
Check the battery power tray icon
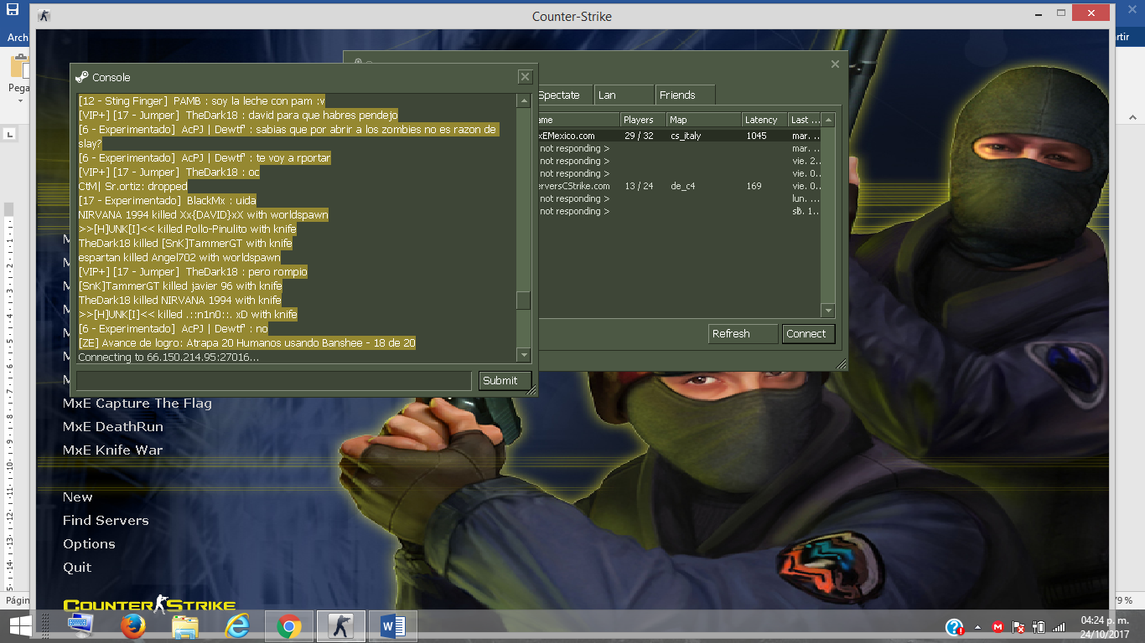[x=1039, y=627]
